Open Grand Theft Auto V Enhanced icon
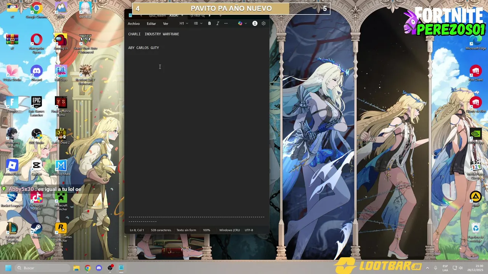The height and width of the screenshot is (274, 488). click(85, 43)
